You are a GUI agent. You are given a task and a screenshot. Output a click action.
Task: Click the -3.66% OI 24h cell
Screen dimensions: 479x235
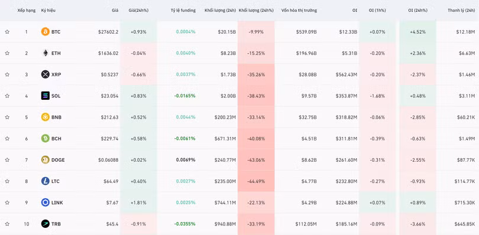coord(417,224)
